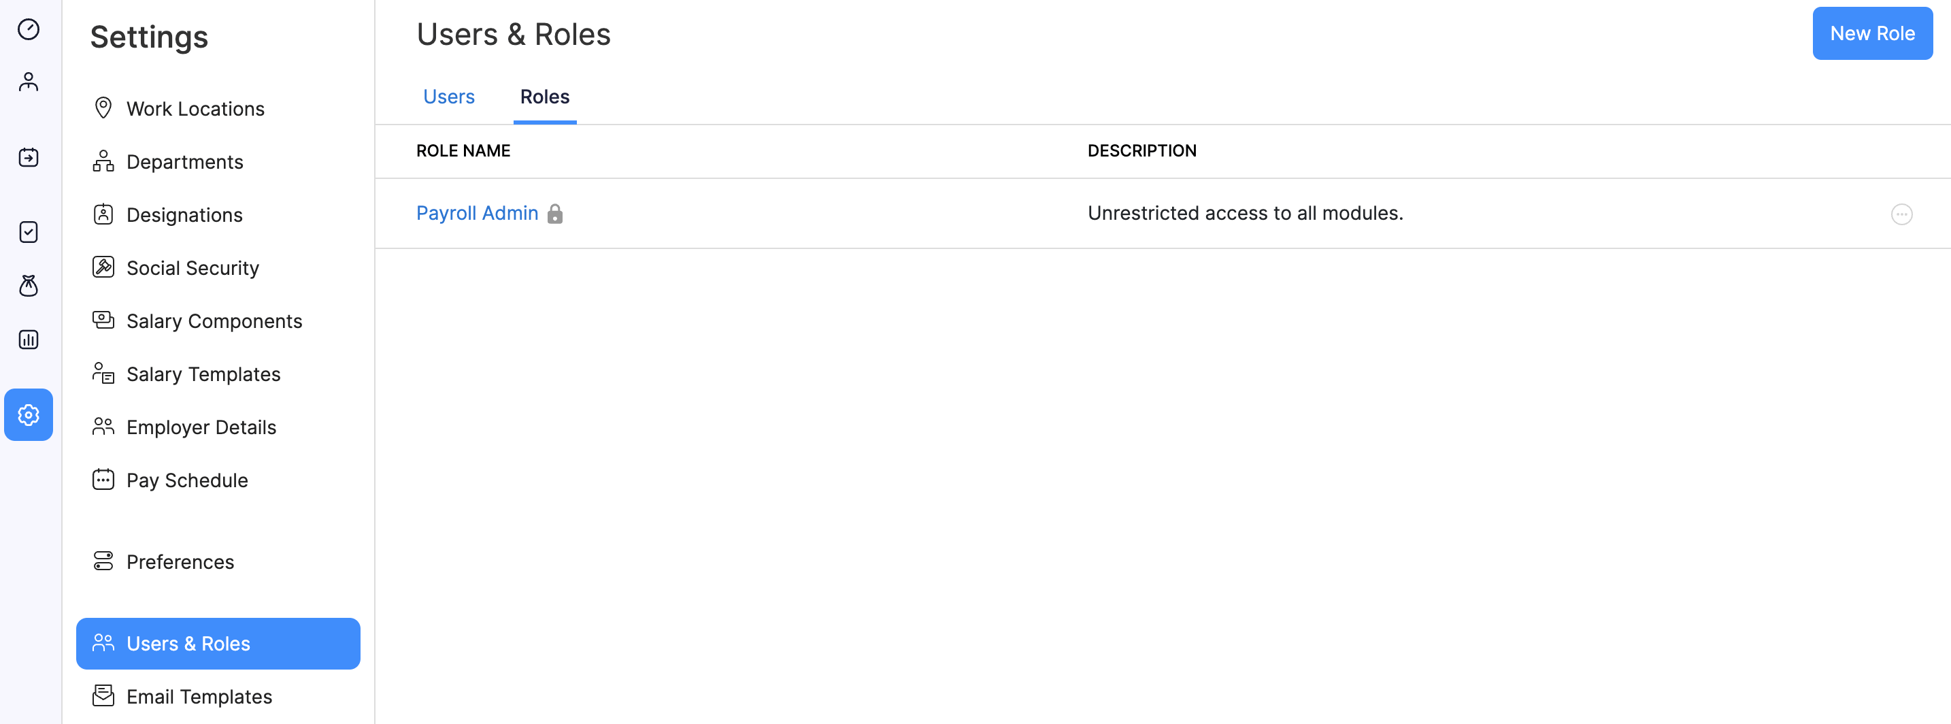Click the calendar arrow icon in left rail
1951x724 pixels.
tap(28, 157)
